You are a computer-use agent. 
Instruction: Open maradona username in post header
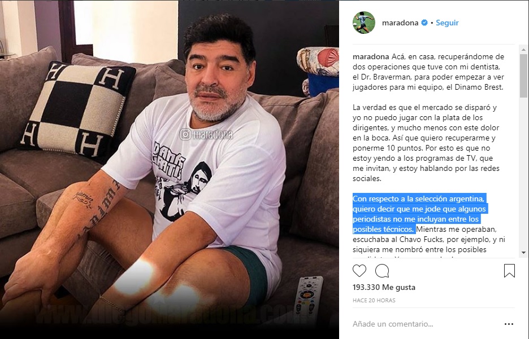click(400, 23)
